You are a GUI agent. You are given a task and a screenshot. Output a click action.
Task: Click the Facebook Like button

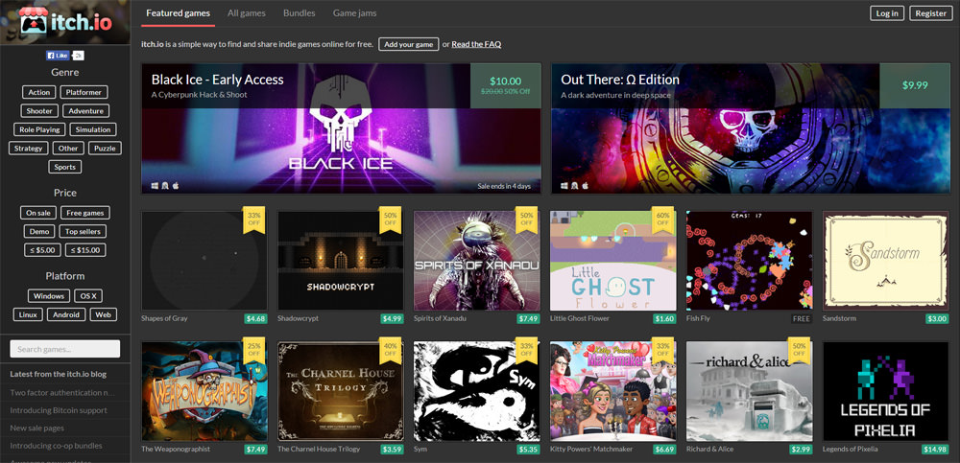tap(59, 56)
